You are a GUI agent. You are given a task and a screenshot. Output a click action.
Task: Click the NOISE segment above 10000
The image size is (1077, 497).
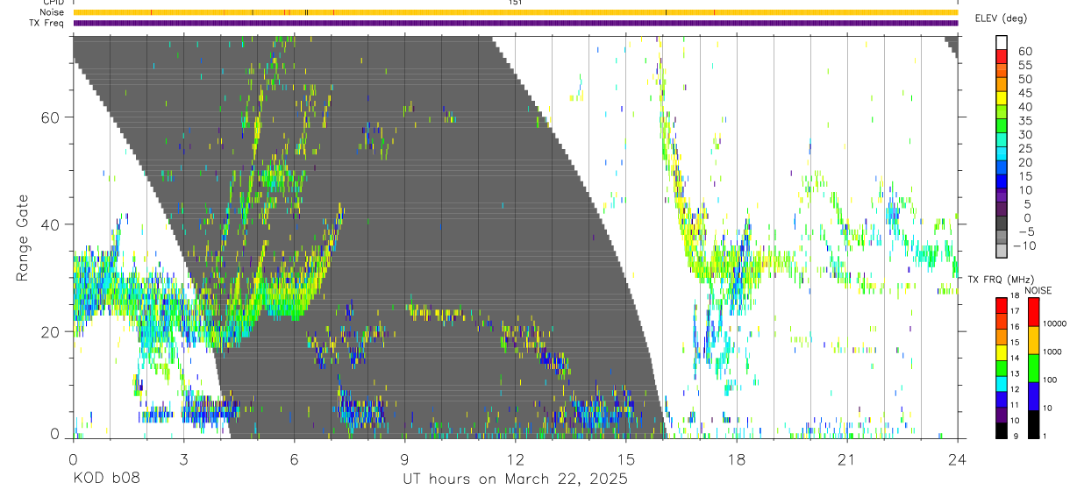[1034, 311]
